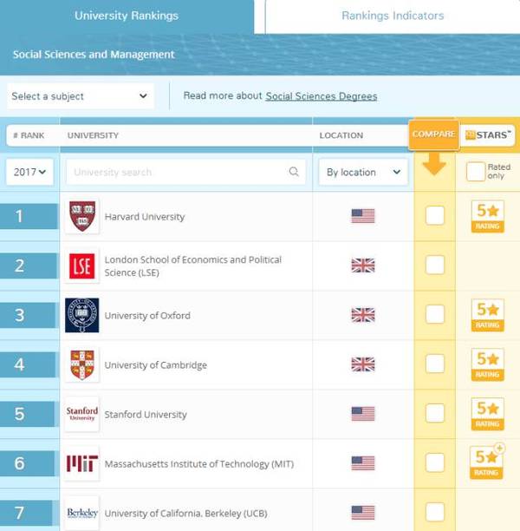Click the University search input field
This screenshot has height=531, width=520.
pos(185,172)
